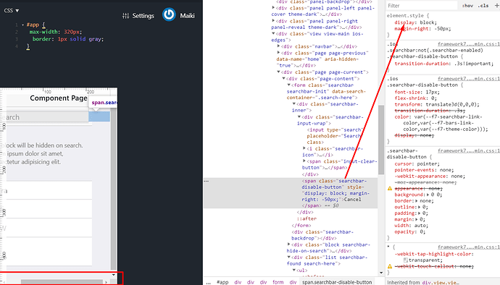The image size is (500, 285).
Task: Click the display: block value
Action: 428,22
